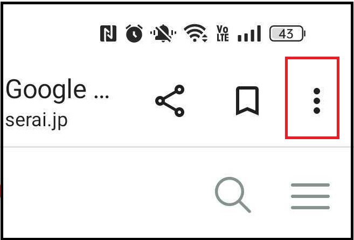This screenshot has width=354, height=240.
Task: Select the battery percentage number 43
Action: click(286, 34)
